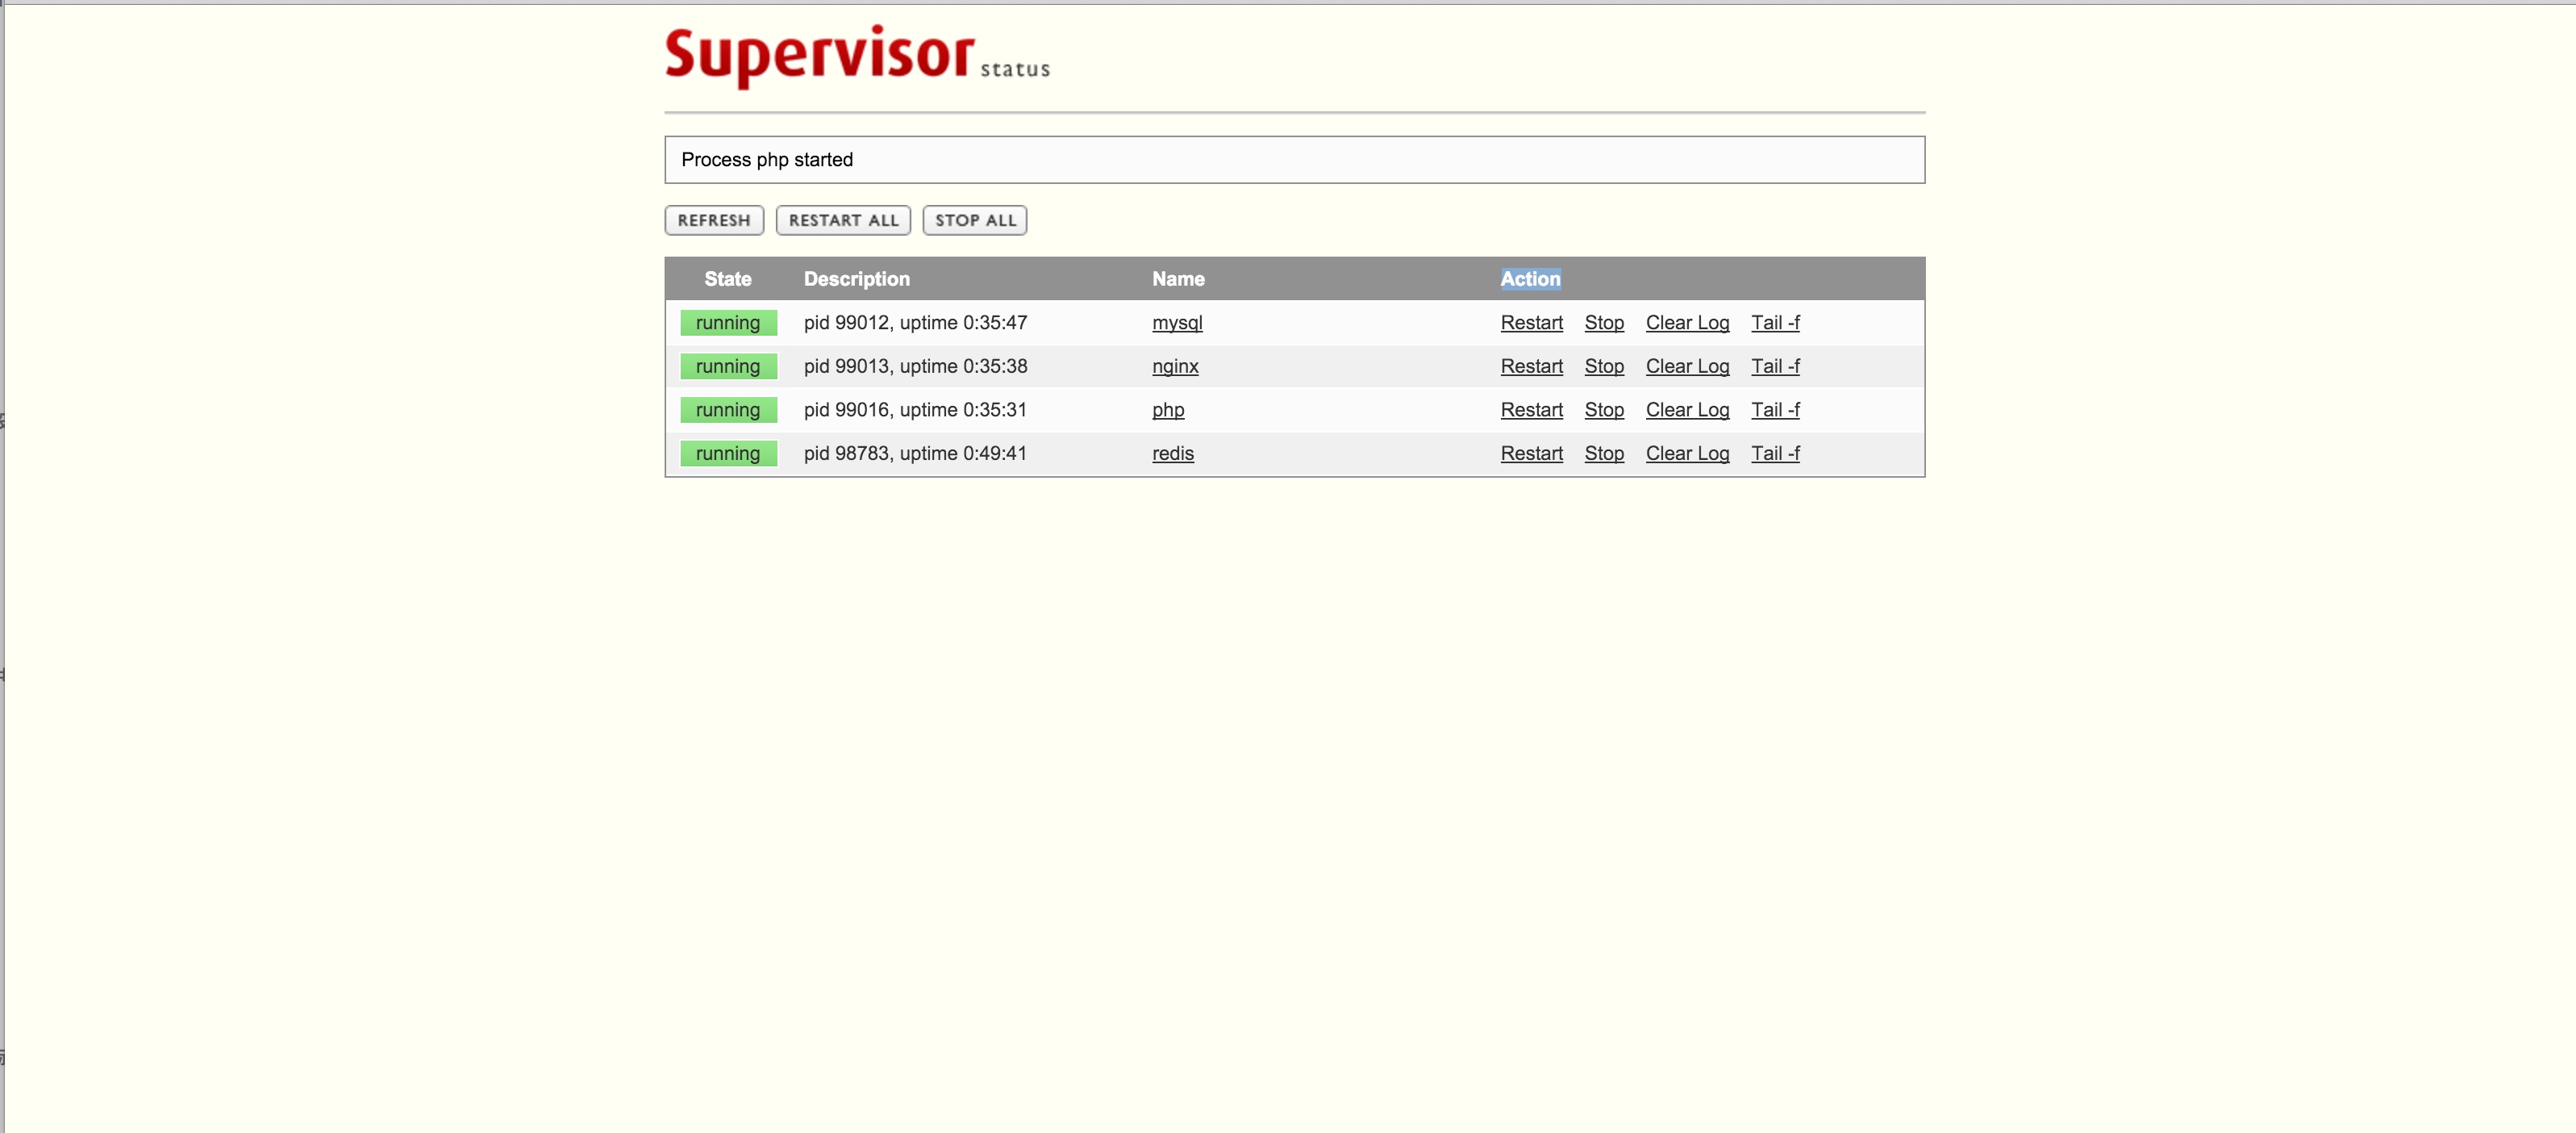The image size is (2576, 1133).
Task: Click the Stop button for nginx
Action: (1602, 365)
